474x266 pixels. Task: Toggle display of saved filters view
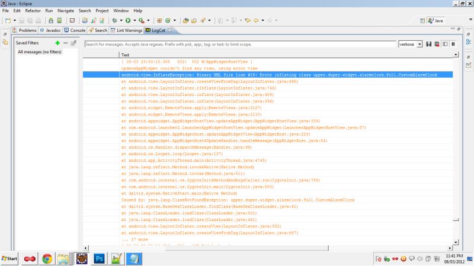pos(445,44)
